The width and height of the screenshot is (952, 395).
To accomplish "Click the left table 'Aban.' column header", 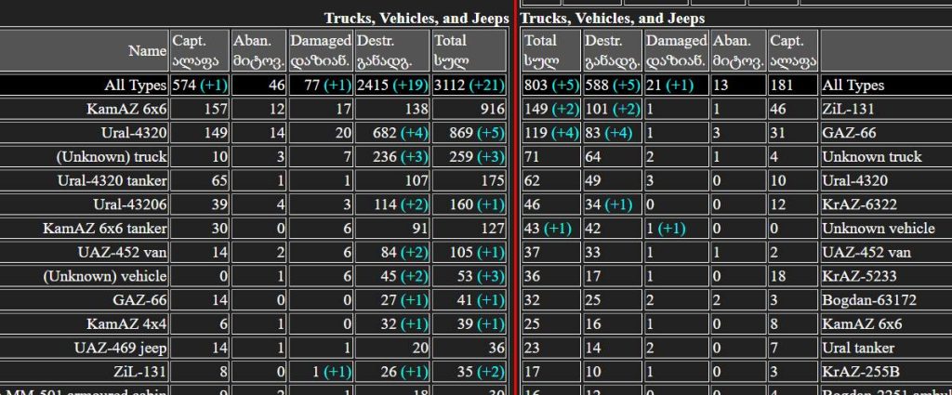I will (258, 50).
